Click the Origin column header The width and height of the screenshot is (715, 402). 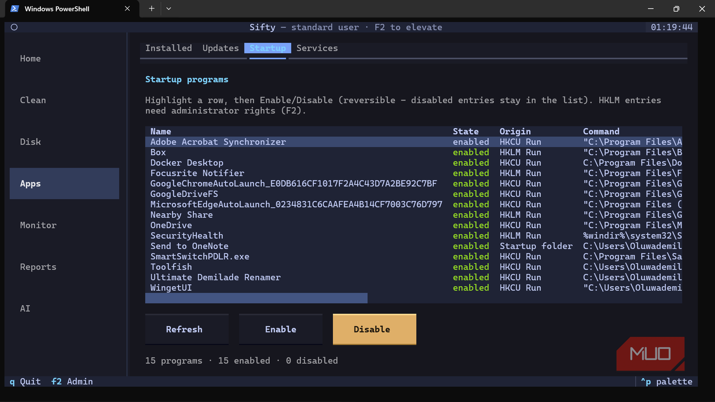click(x=515, y=131)
